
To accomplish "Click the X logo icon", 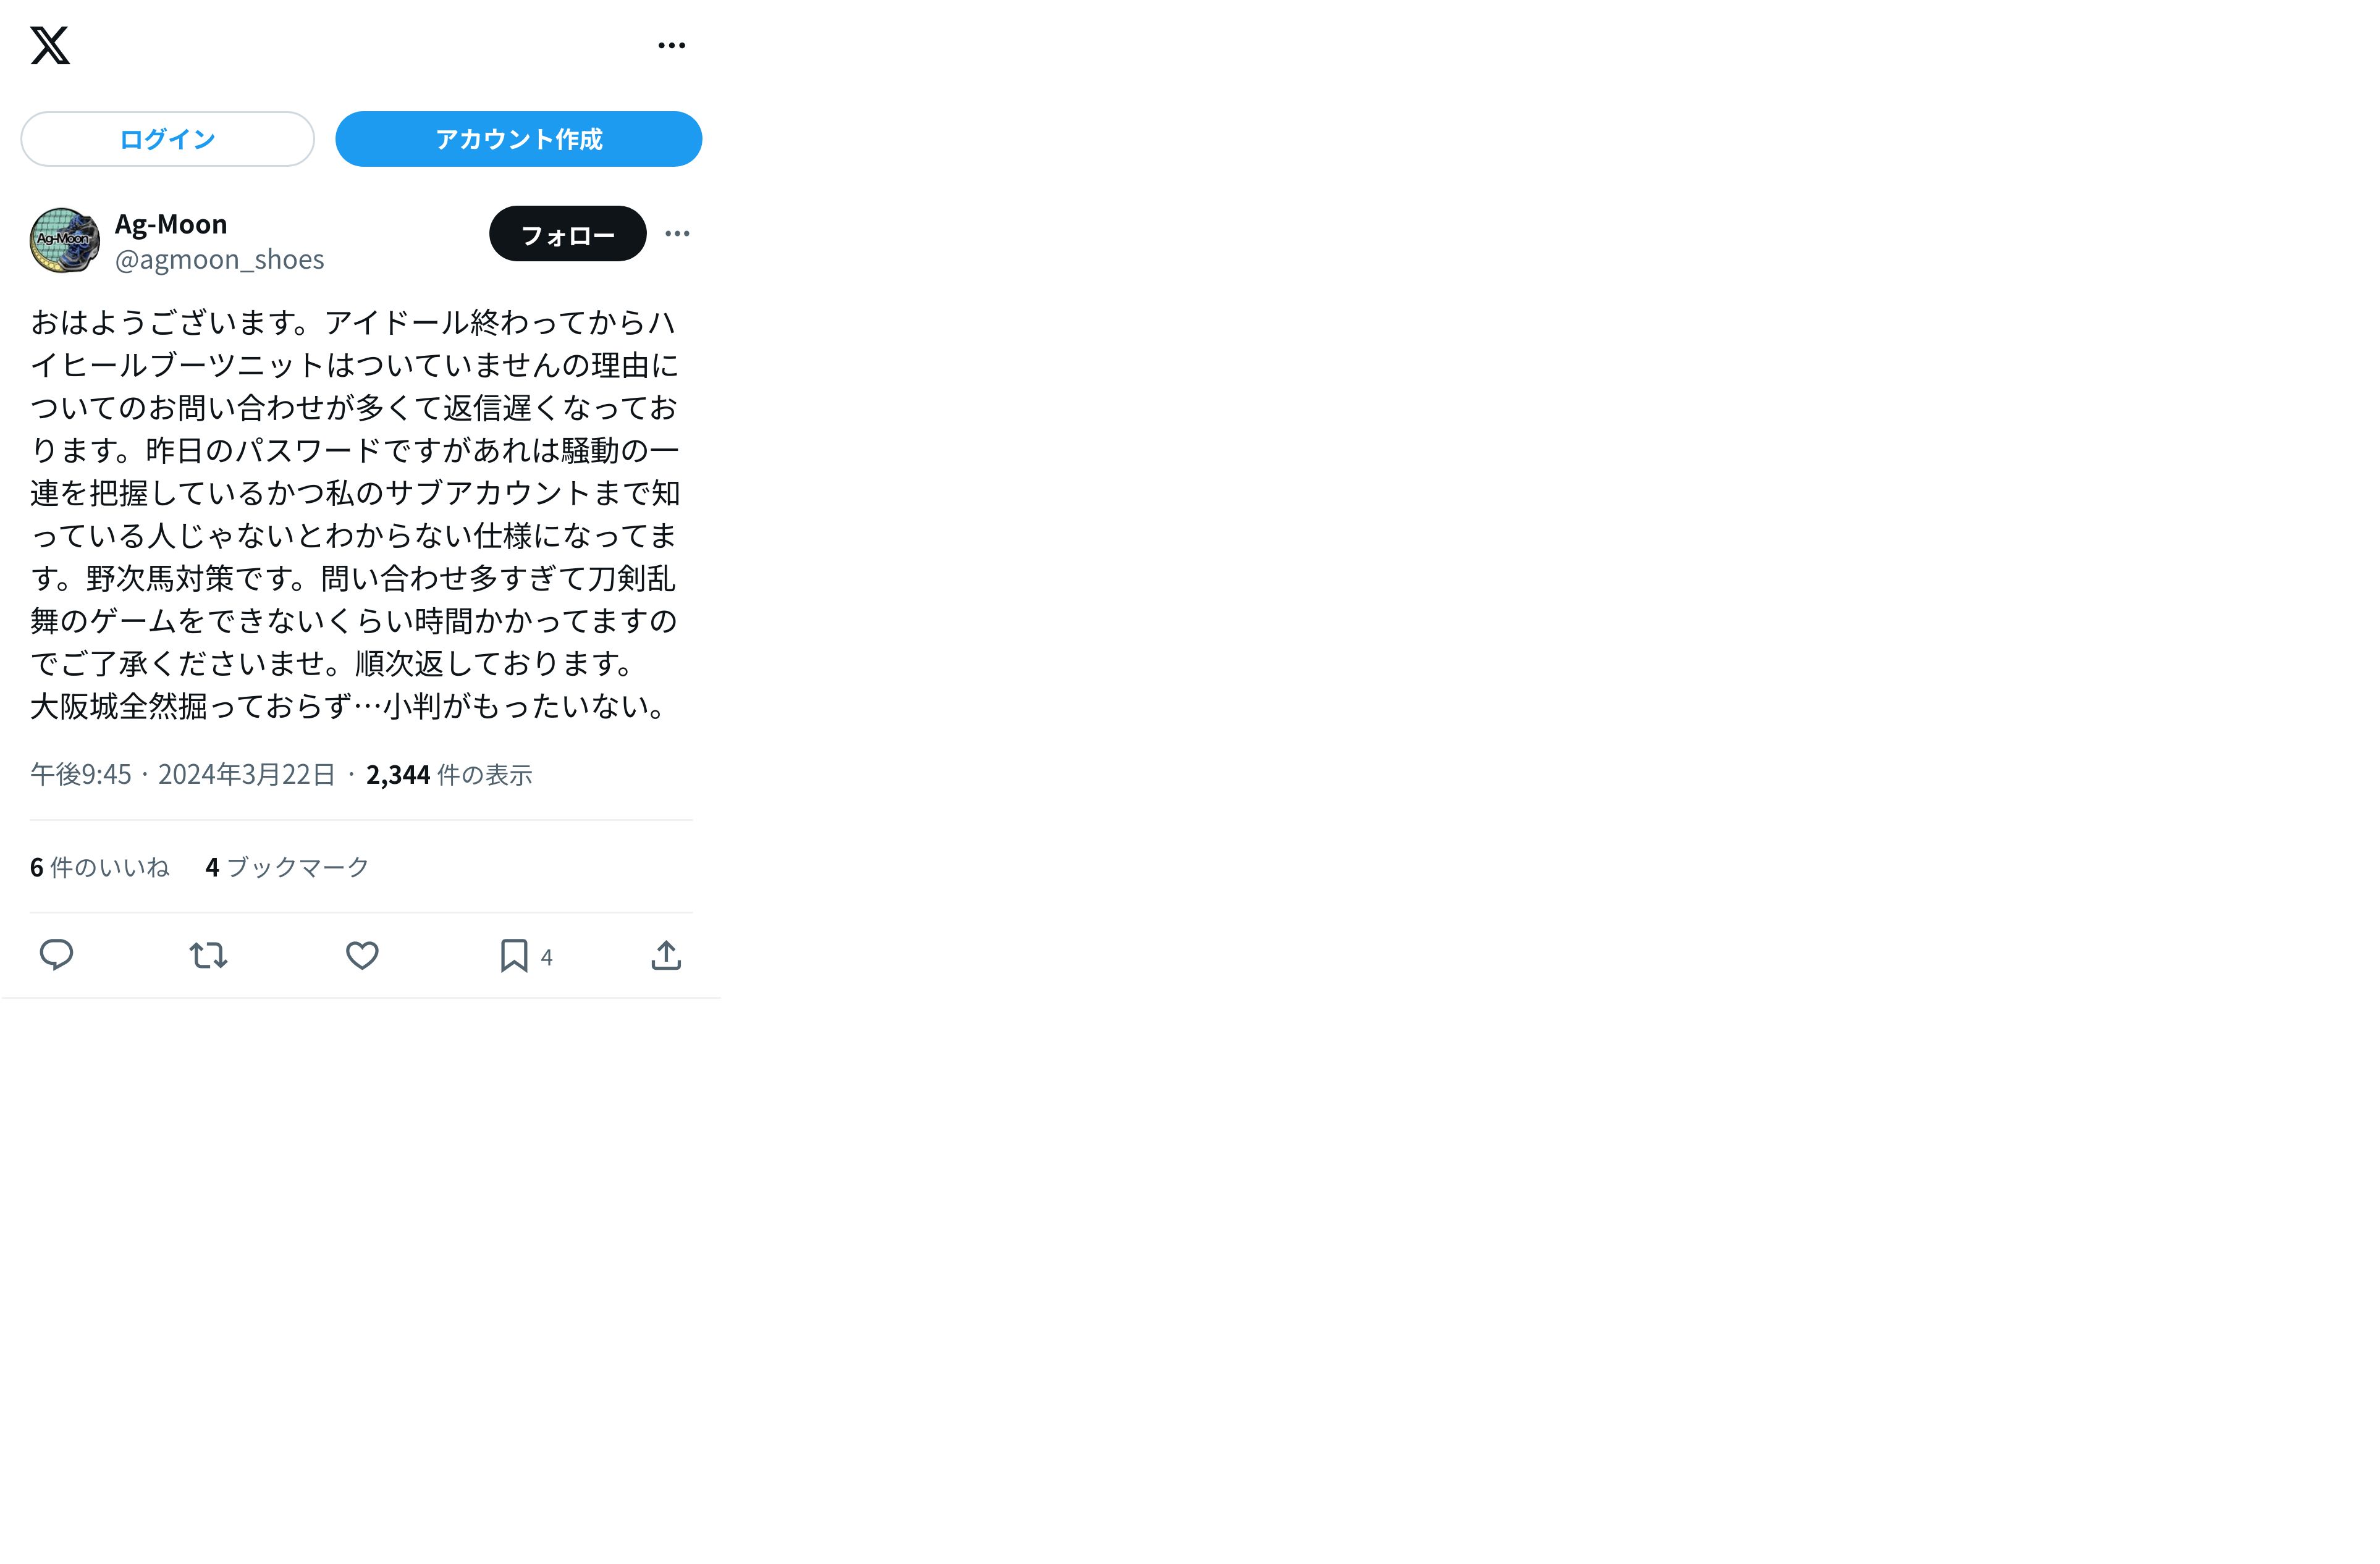I will pyautogui.click(x=50, y=46).
